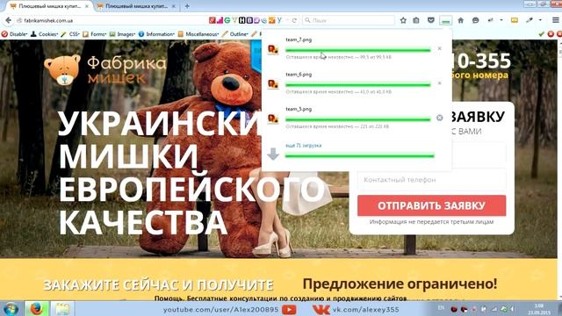Click the green G extension icon in address bar
This screenshot has width=562, height=316.
pos(227,20)
